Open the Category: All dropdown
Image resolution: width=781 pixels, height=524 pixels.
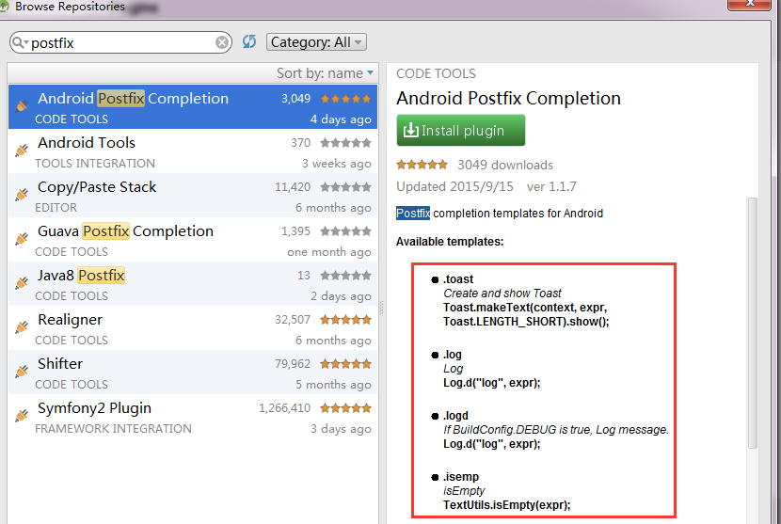tap(316, 42)
